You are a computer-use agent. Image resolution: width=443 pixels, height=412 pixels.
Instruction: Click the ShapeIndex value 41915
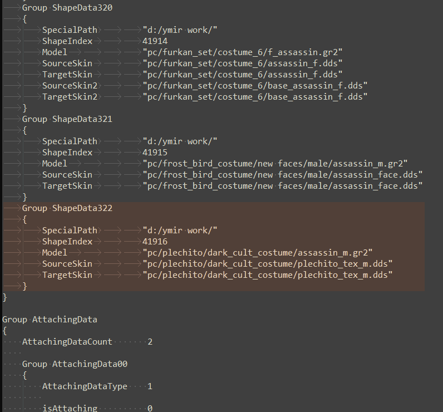(x=155, y=153)
